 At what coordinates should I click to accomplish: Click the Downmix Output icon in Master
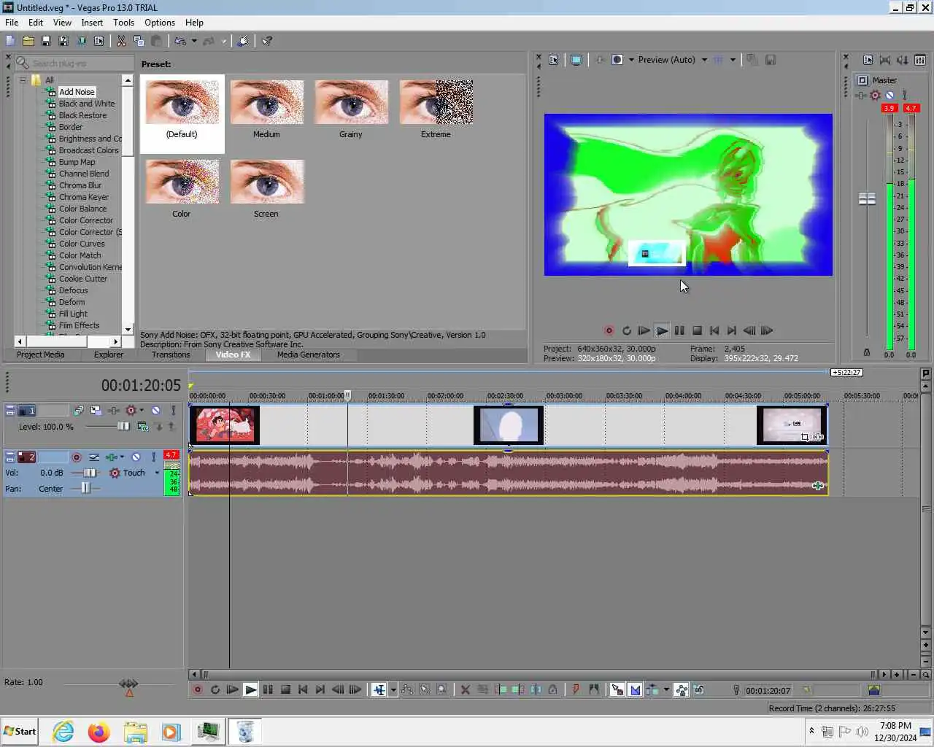coord(885,61)
